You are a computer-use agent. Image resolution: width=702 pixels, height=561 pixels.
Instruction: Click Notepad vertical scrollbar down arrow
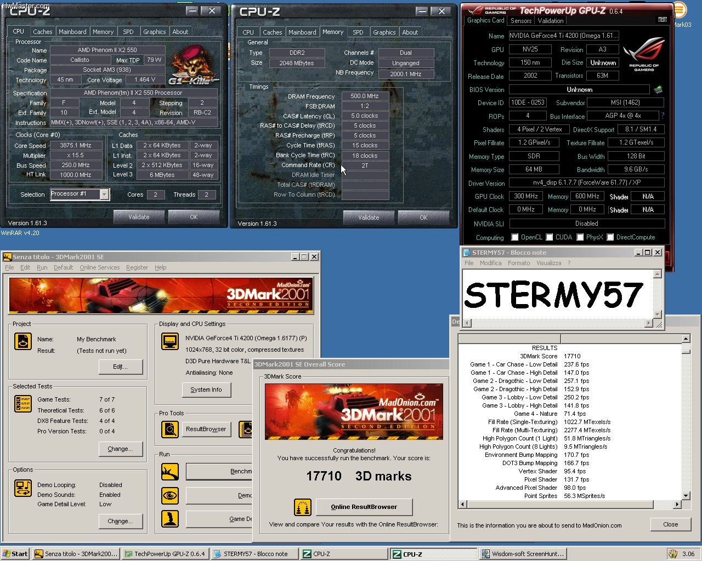pos(658,314)
